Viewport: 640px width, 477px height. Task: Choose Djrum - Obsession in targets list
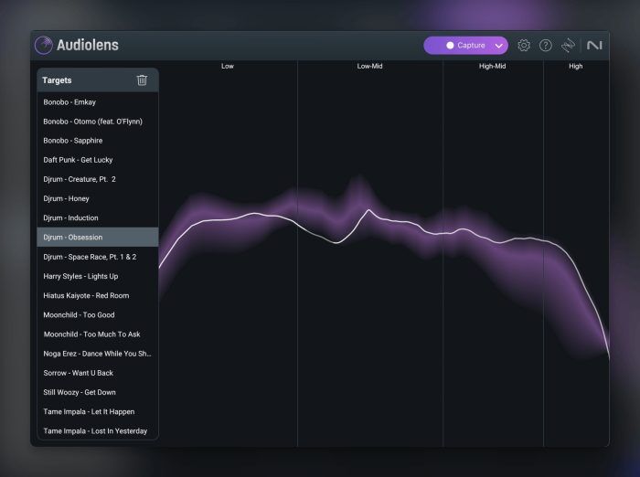[72, 238]
